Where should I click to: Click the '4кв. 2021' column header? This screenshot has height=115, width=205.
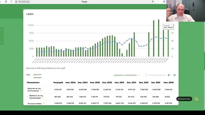point(119,82)
